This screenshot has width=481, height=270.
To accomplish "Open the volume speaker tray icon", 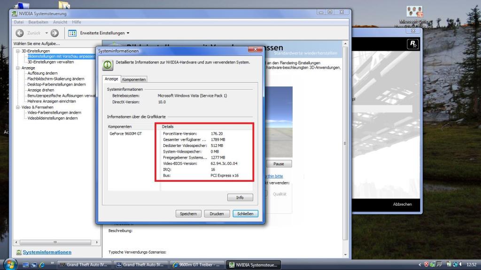I will point(460,264).
